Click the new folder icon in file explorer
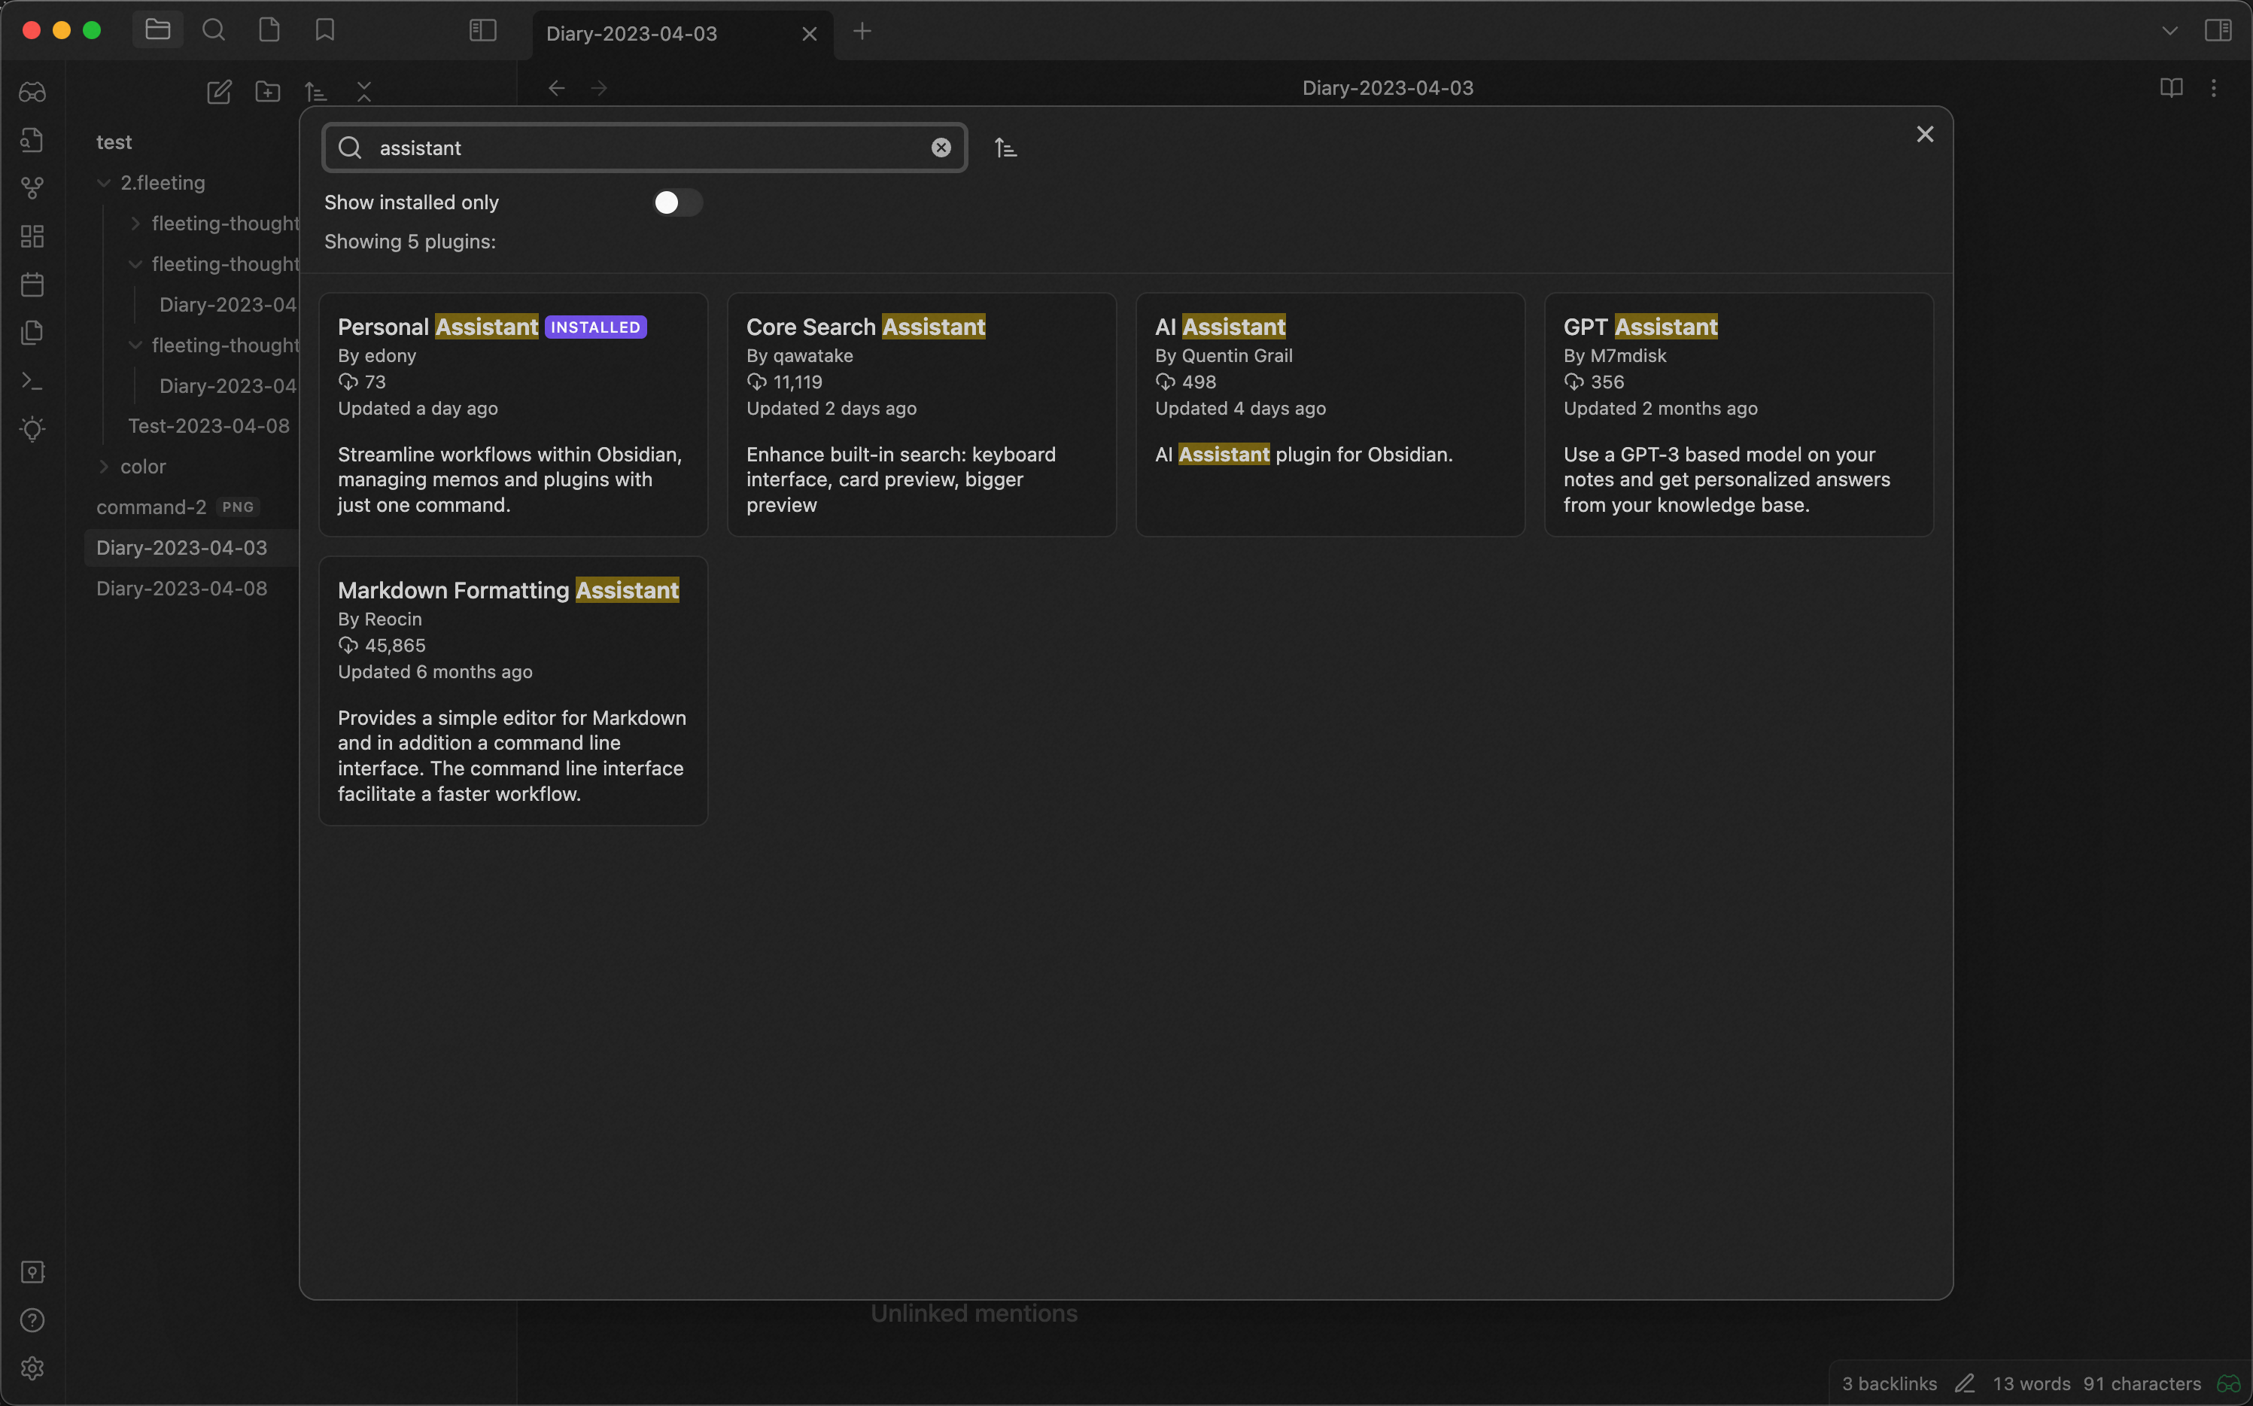The image size is (2253, 1406). point(268,91)
